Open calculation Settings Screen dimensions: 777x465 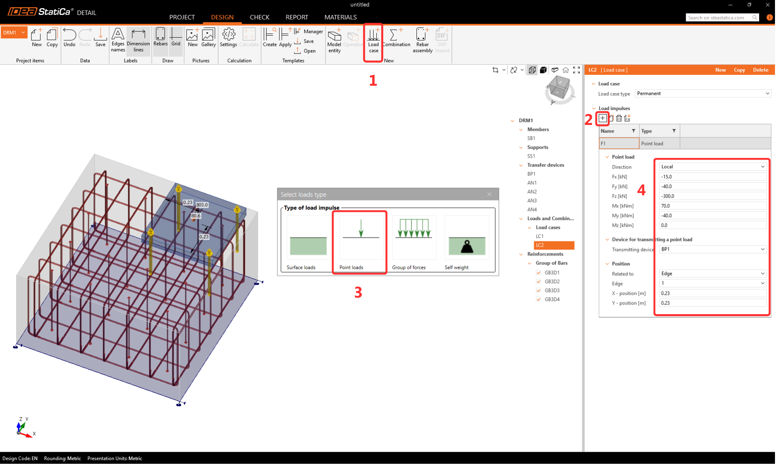pos(228,38)
